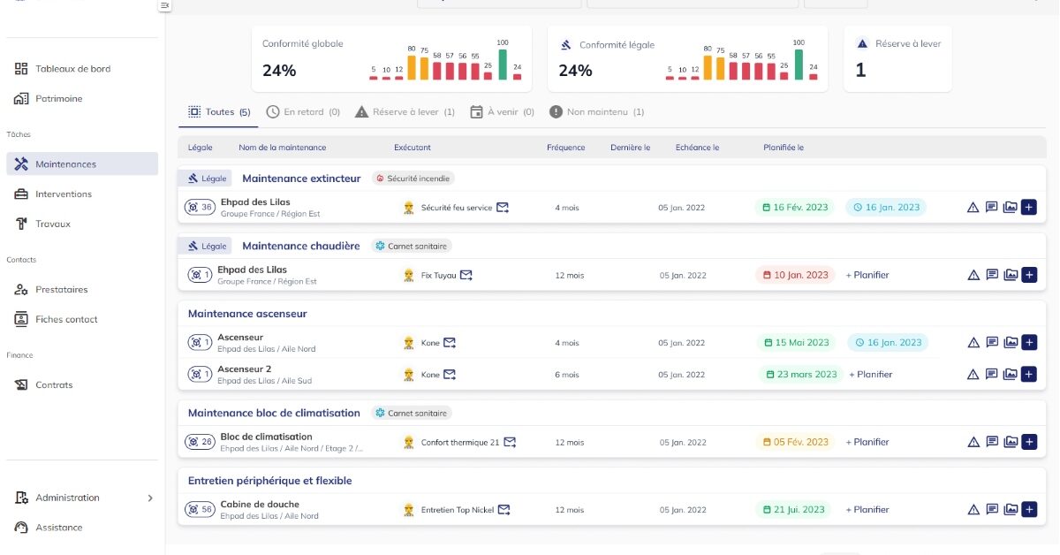Viewport: 1060px width, 555px height.
Task: Expand the Administration section
Action: [x=66, y=498]
